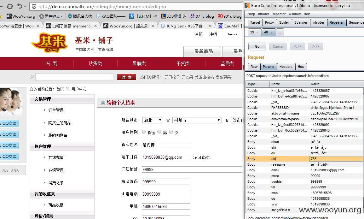
Task: Click the browser undo/back arrow icon
Action: 20,6
